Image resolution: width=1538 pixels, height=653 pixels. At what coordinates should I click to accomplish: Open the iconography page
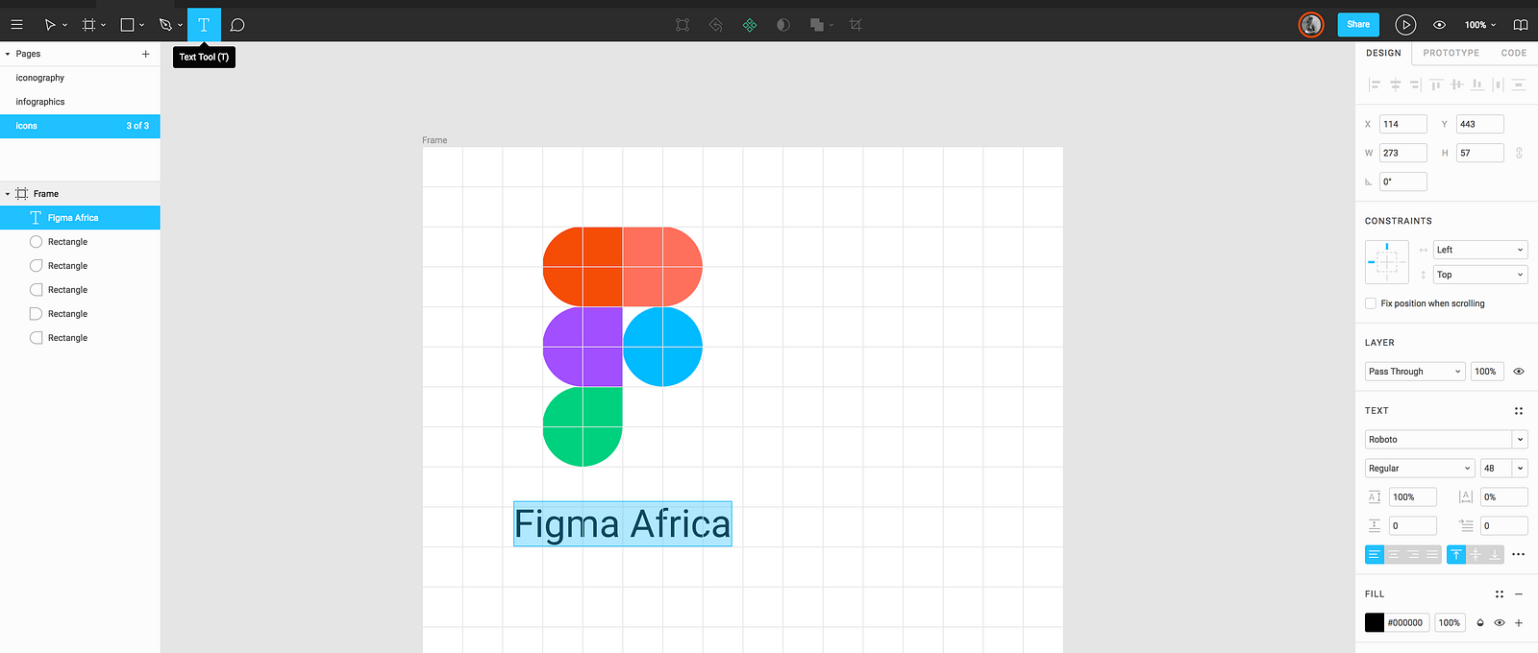(x=80, y=78)
